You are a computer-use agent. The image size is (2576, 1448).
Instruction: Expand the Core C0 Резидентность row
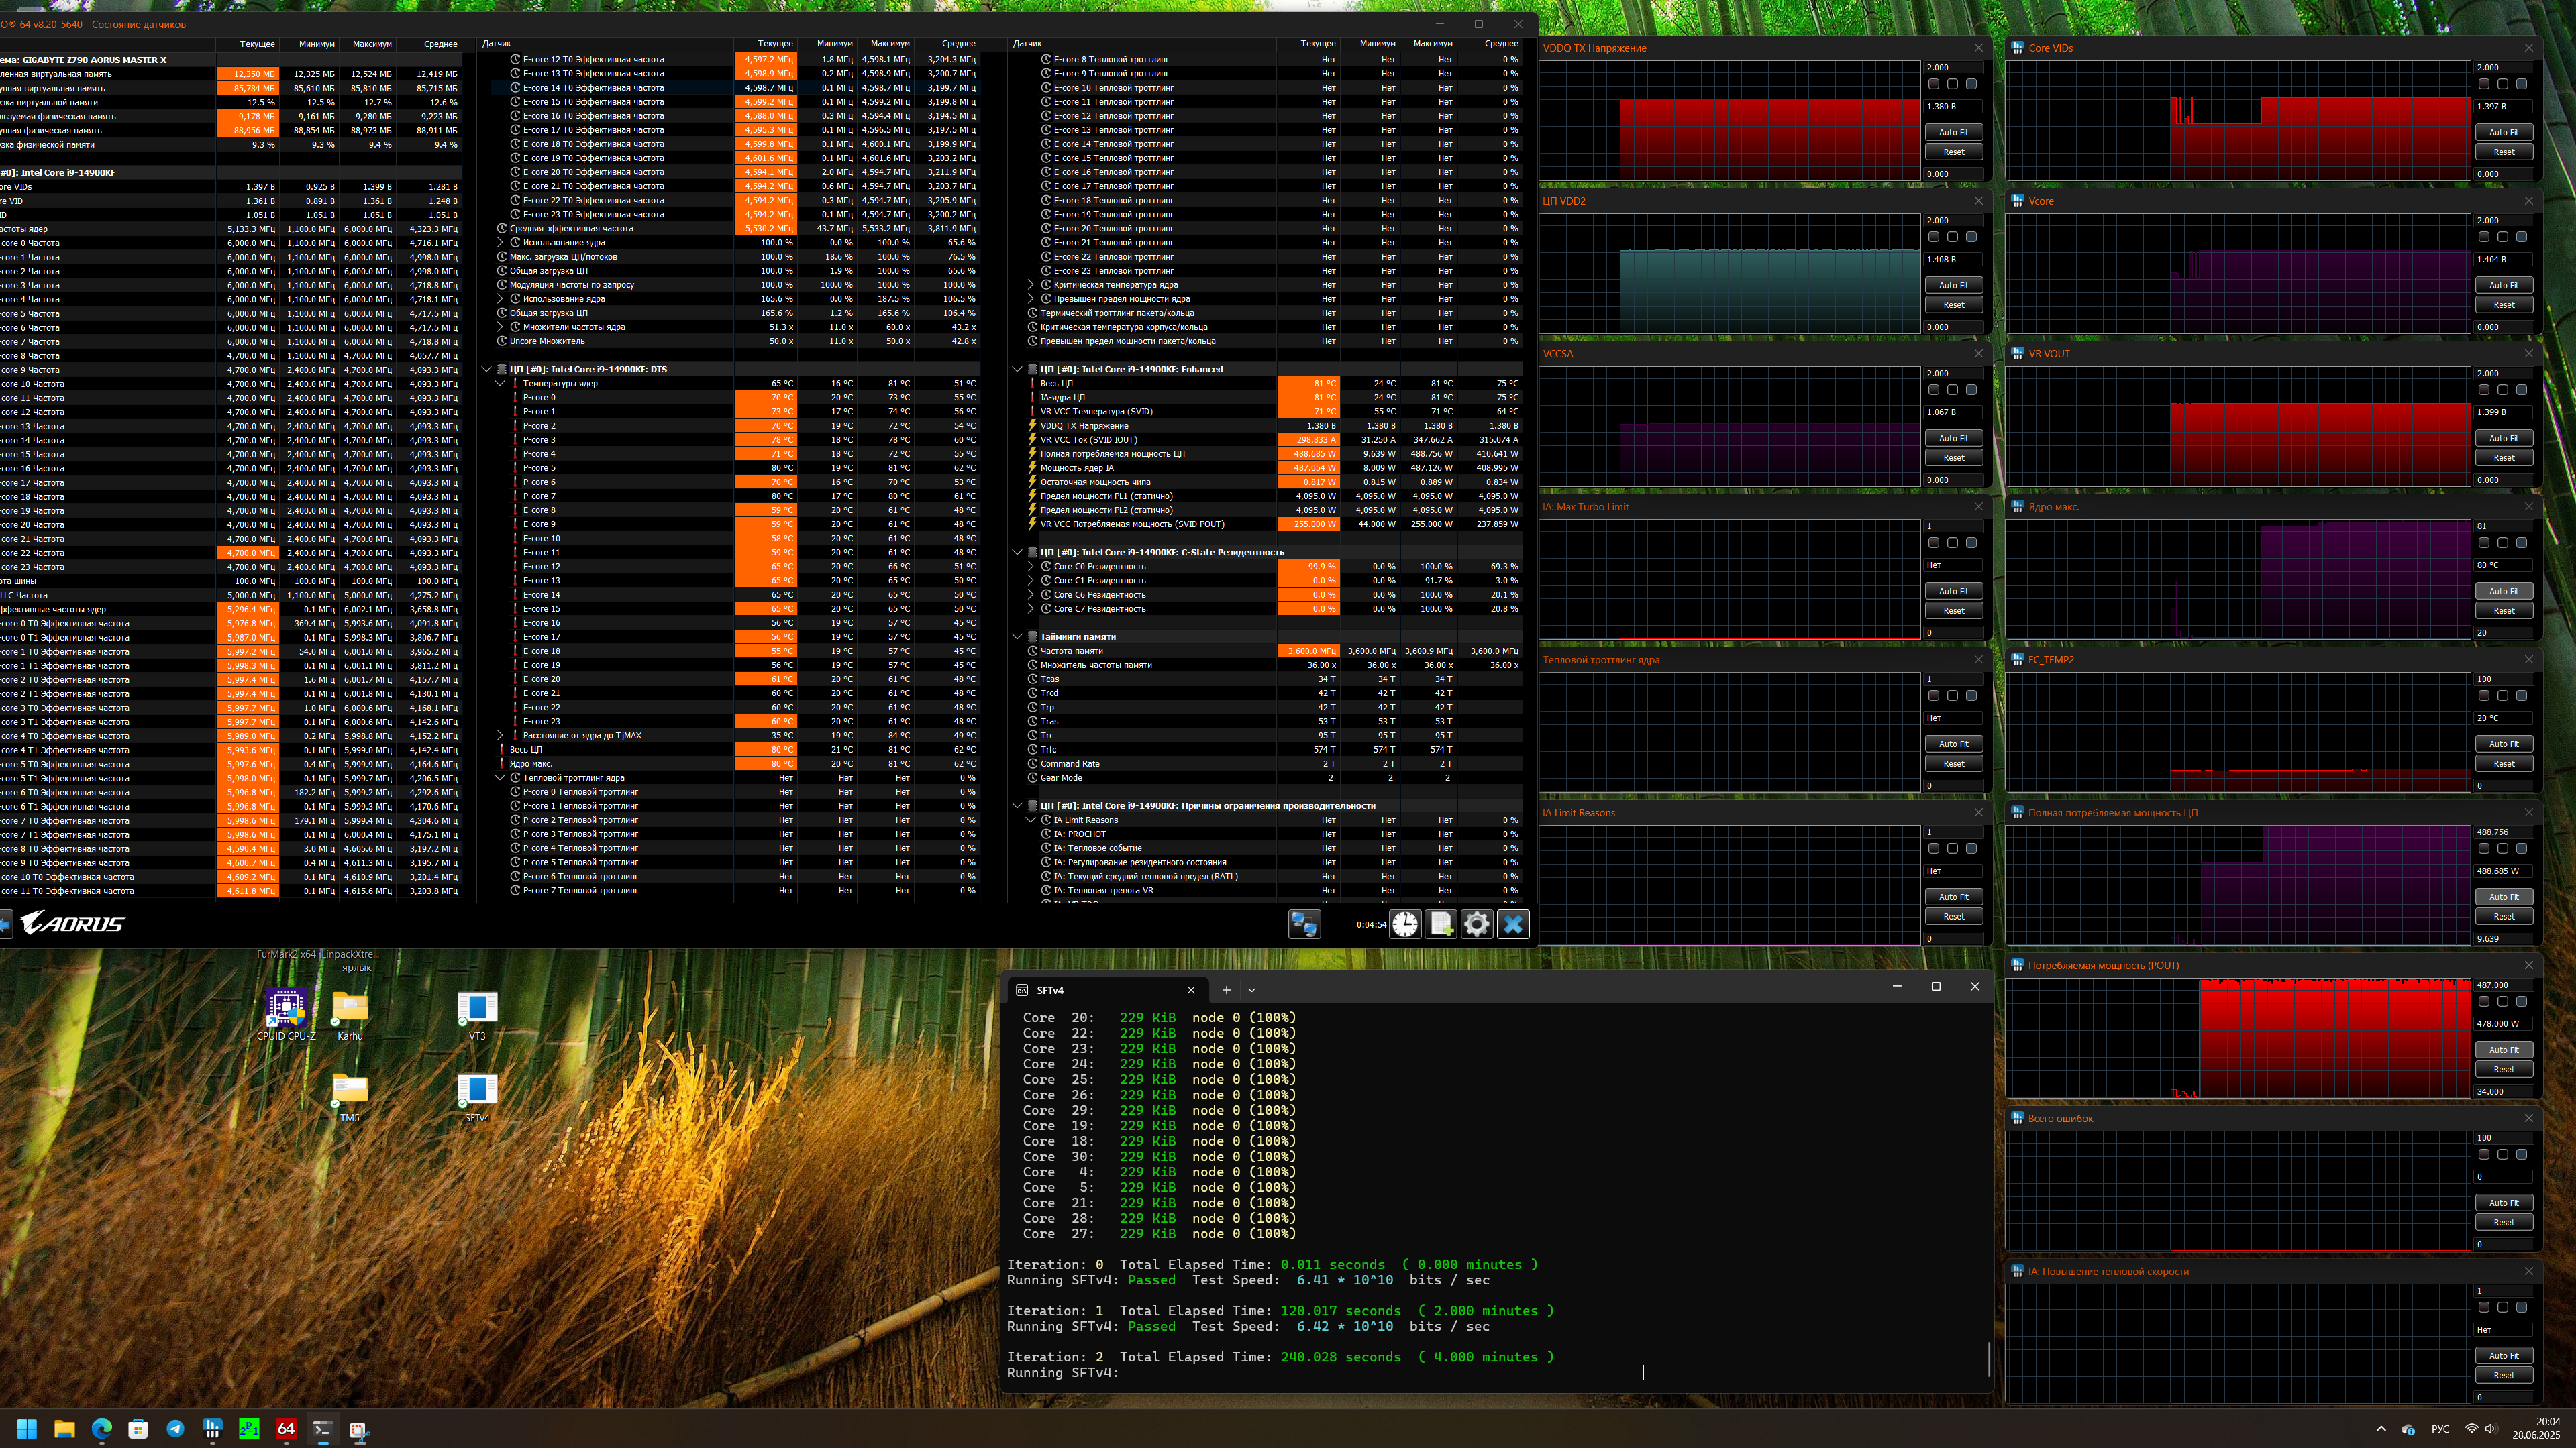click(1031, 567)
